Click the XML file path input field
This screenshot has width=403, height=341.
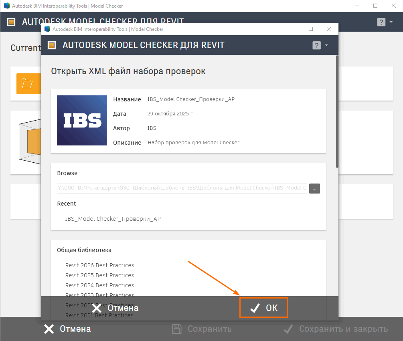coord(182,188)
